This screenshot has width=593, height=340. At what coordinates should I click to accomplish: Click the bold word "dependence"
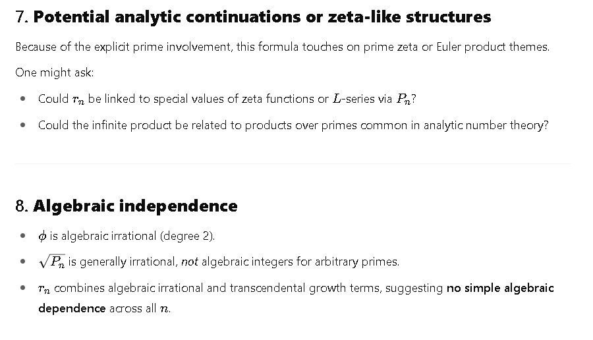[72, 308]
